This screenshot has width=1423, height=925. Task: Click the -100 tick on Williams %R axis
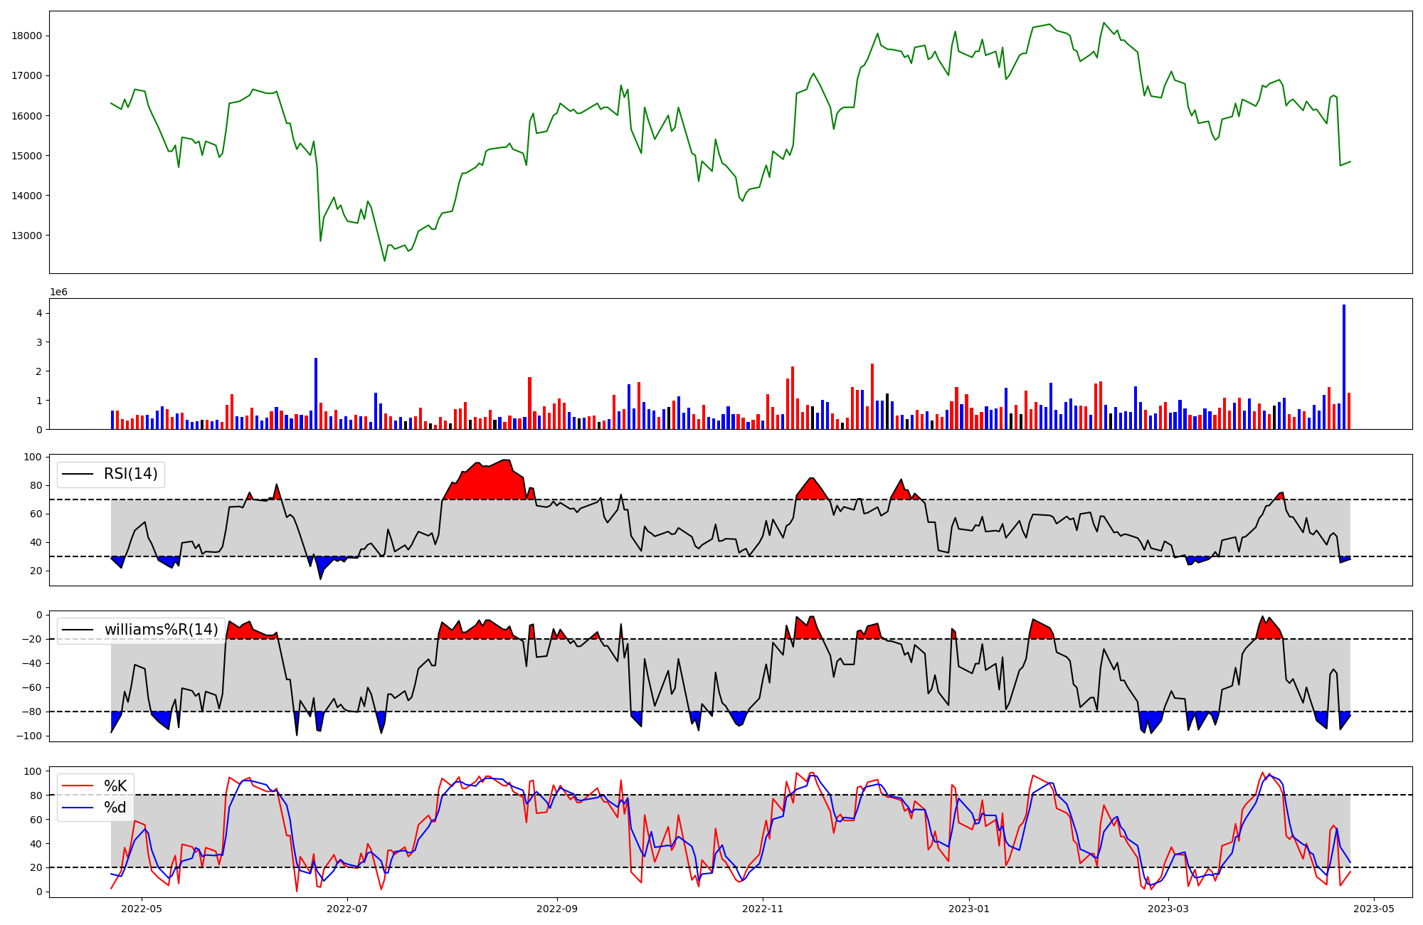(30, 736)
